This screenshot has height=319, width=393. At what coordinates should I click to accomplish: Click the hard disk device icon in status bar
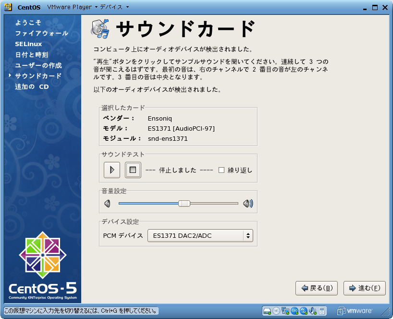267,311
